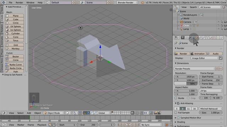Open the Render Presets dropdown
The image size is (227, 127).
(x=195, y=69)
